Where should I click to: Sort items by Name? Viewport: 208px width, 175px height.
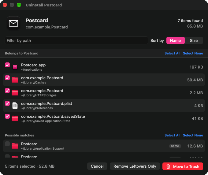click(175, 40)
